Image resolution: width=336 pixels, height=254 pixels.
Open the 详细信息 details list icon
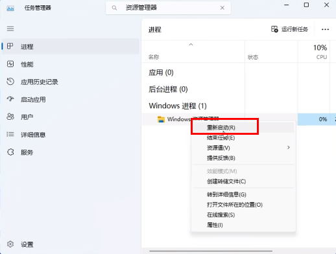pyautogui.click(x=10, y=134)
